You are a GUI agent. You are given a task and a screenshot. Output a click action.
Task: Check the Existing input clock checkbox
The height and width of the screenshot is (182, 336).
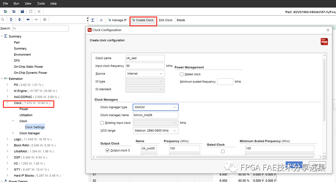(102, 123)
